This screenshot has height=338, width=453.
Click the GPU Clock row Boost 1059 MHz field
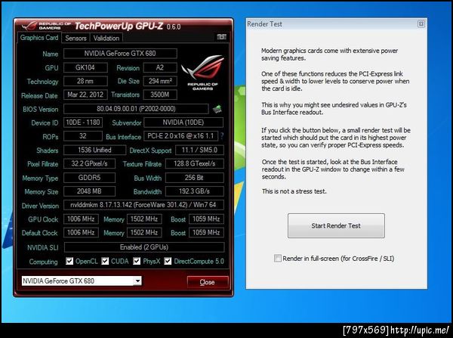pyautogui.click(x=207, y=219)
